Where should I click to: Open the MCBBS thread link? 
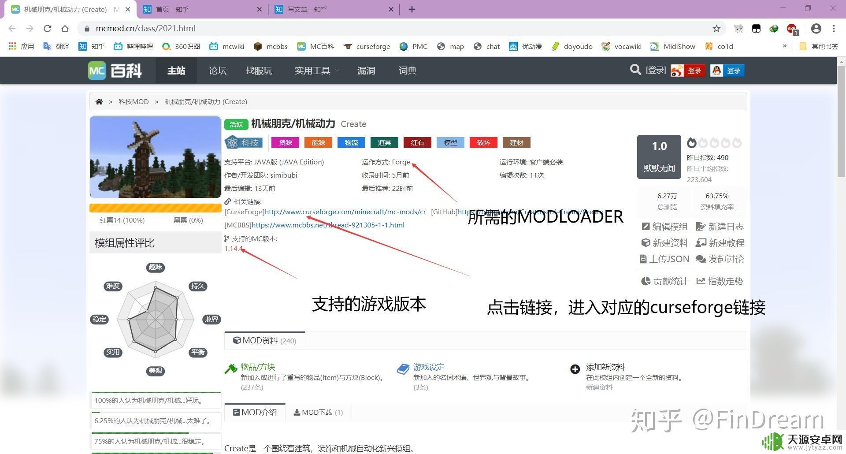(328, 225)
